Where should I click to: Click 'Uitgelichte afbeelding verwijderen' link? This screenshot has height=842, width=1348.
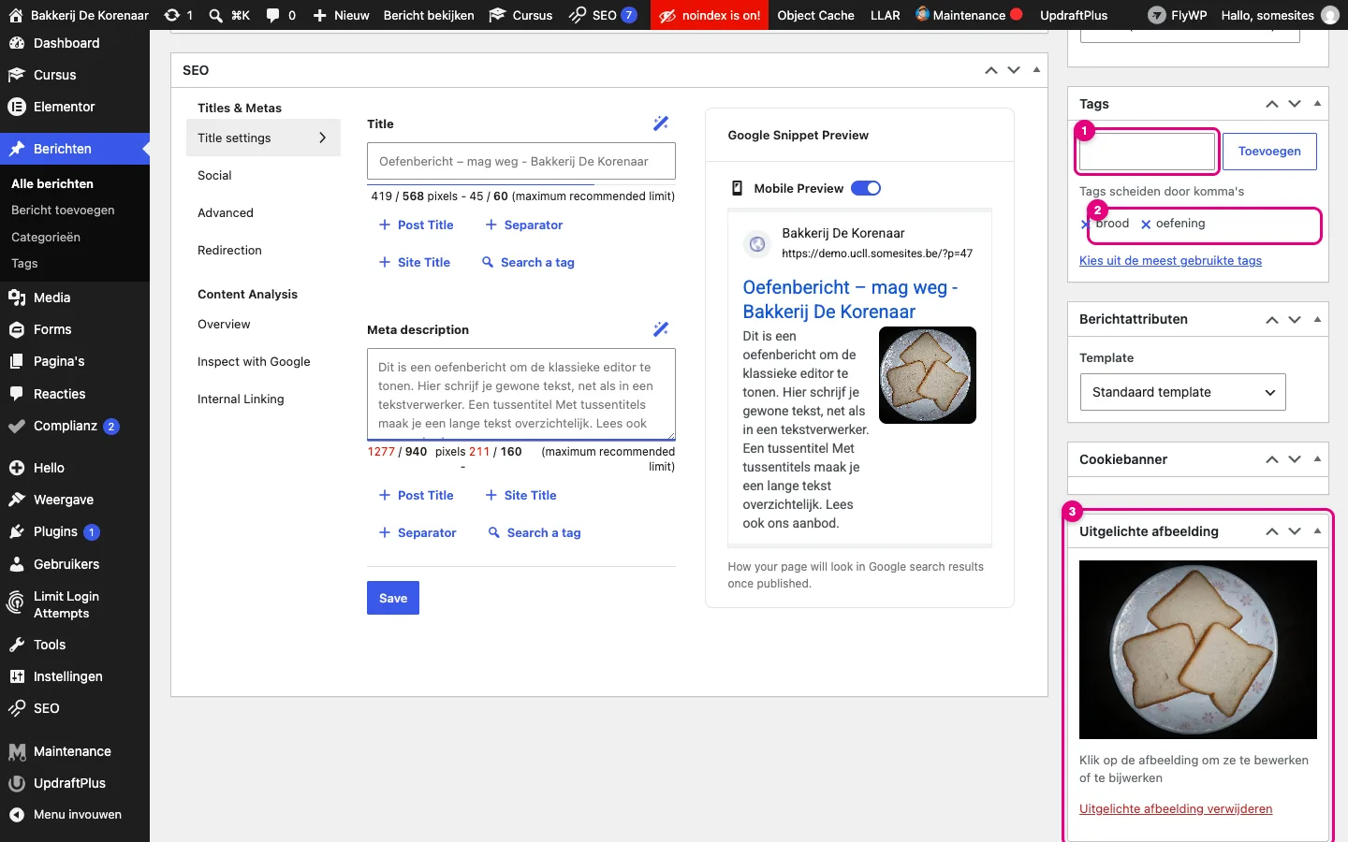click(1176, 809)
